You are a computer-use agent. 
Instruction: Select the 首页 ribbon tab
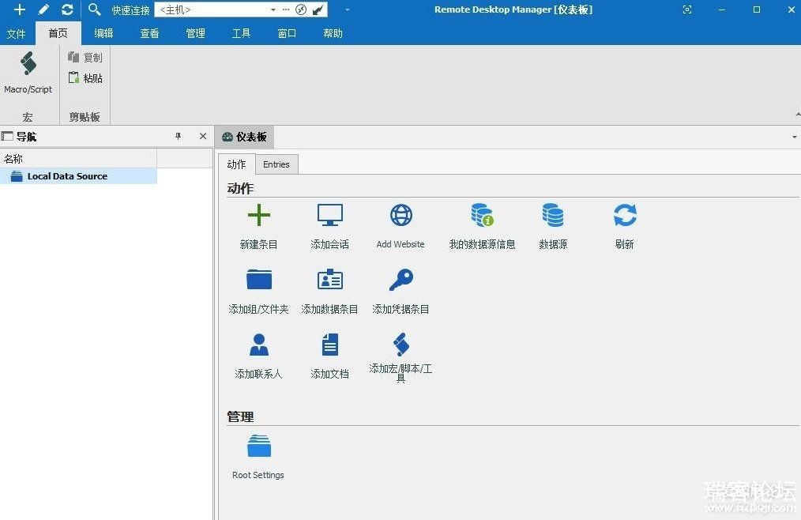click(x=58, y=33)
